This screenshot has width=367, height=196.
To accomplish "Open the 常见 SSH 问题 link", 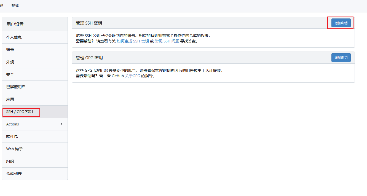I will [x=167, y=41].
